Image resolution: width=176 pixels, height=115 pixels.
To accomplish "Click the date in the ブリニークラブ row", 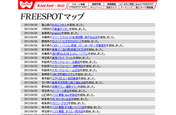I will click(x=31, y=103).
